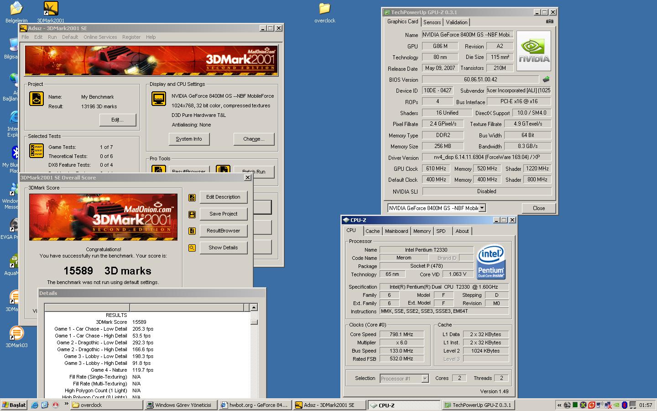The width and height of the screenshot is (657, 411).
Task: Click the Details list scroll-up arrow
Action: 254,307
